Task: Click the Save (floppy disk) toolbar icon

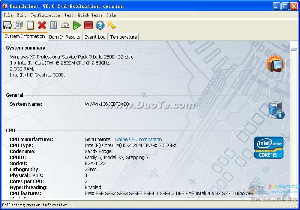Action: point(7,25)
